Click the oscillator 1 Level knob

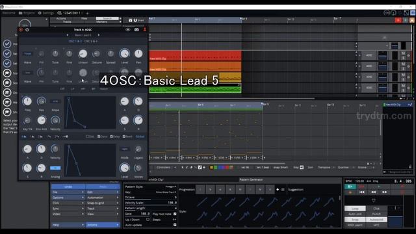coord(124,53)
